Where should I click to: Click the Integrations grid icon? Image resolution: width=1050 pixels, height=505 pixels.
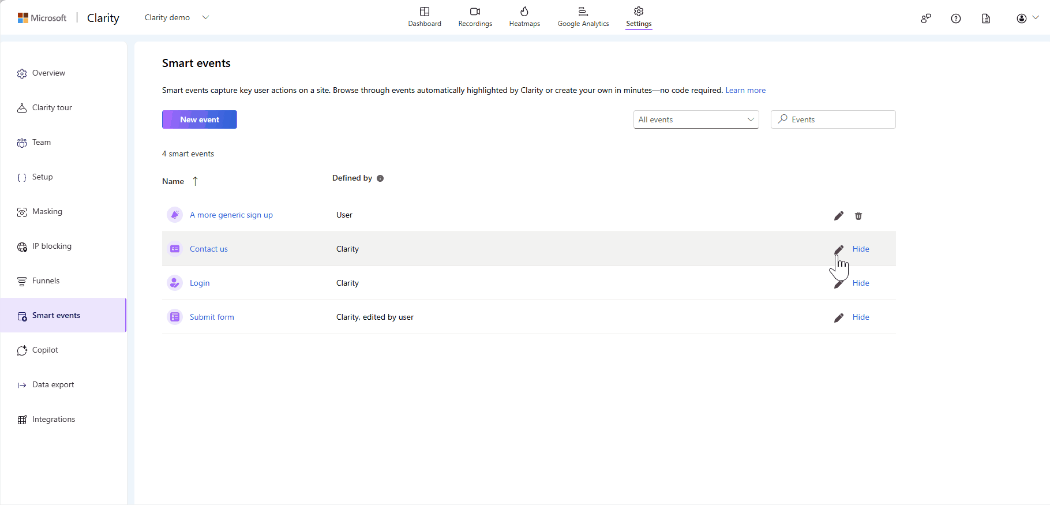pos(22,420)
